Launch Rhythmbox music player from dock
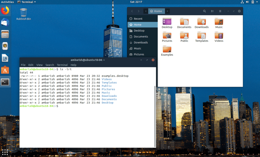This screenshot has height=157, width=260. [5, 46]
